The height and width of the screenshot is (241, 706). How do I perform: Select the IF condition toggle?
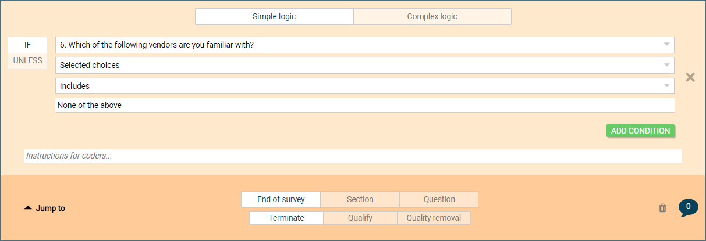point(27,45)
